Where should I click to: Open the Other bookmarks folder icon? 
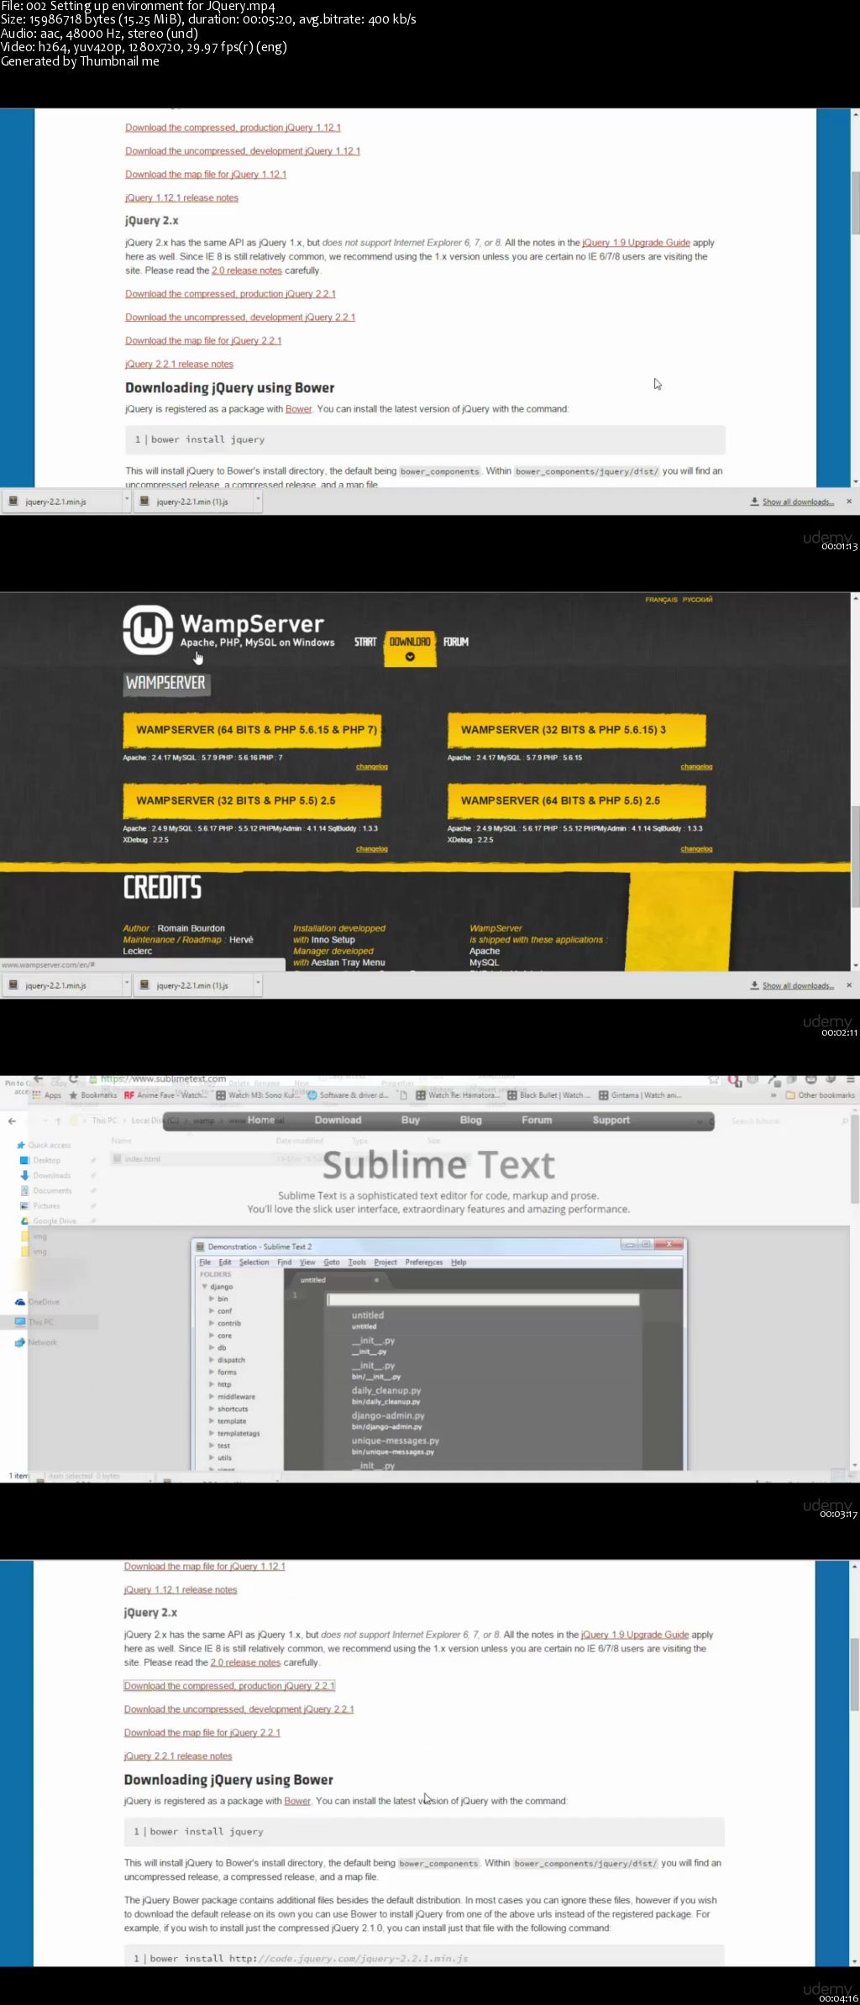(x=790, y=1095)
